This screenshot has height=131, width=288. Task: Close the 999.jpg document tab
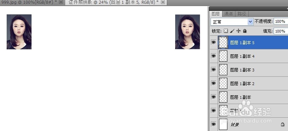[61, 2]
